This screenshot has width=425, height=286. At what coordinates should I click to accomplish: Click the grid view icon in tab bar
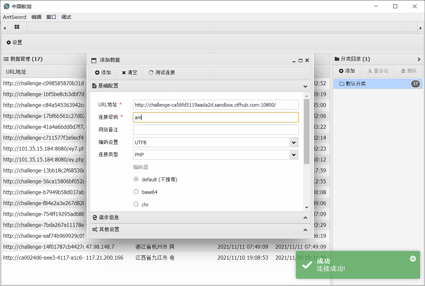[x=17, y=27]
